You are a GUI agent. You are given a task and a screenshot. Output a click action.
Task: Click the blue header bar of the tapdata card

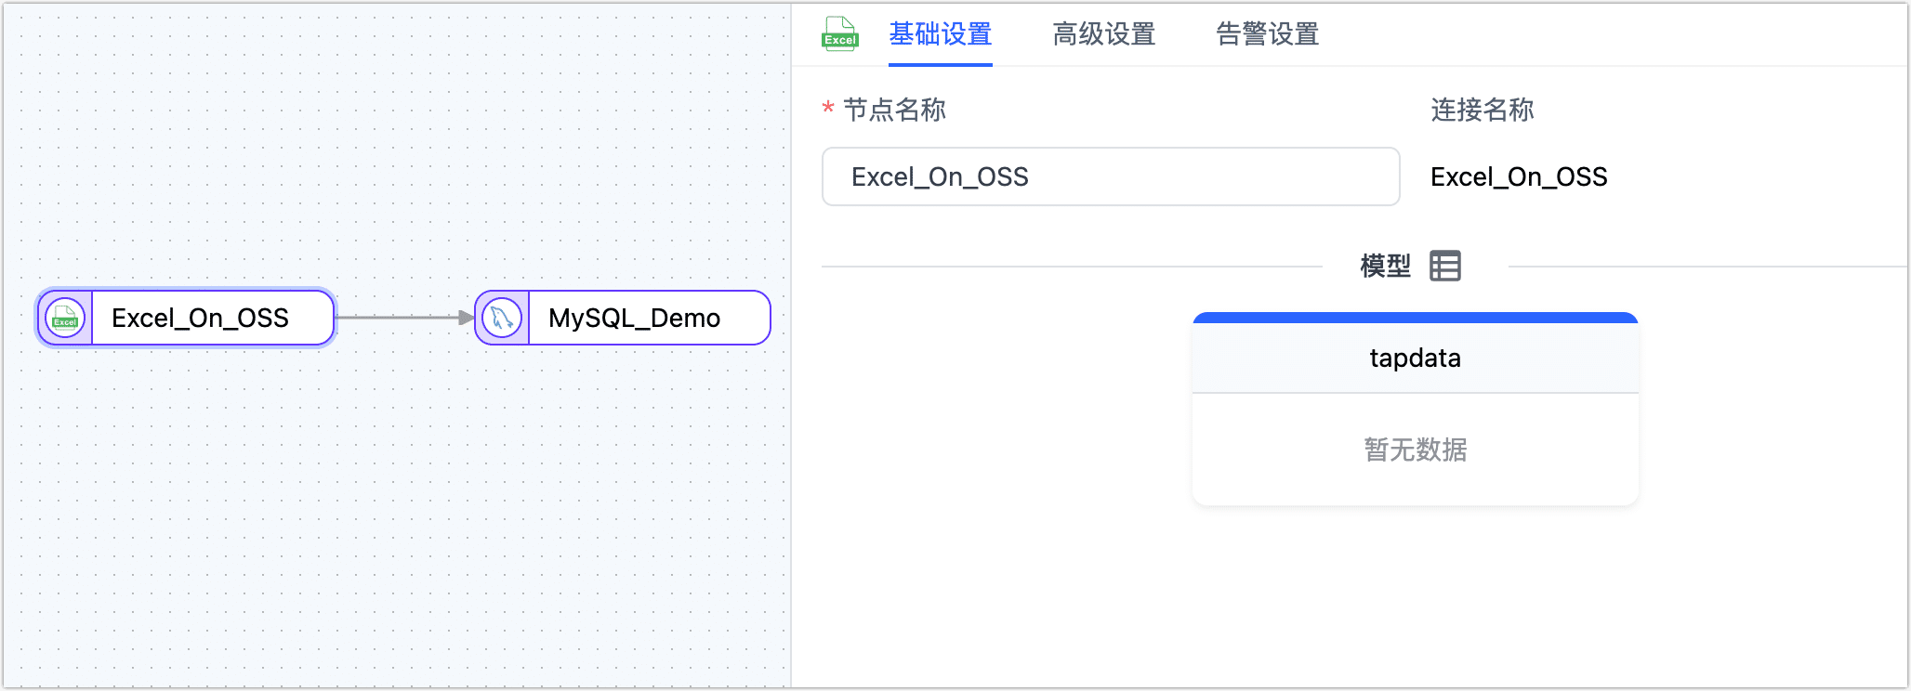(x=1415, y=319)
